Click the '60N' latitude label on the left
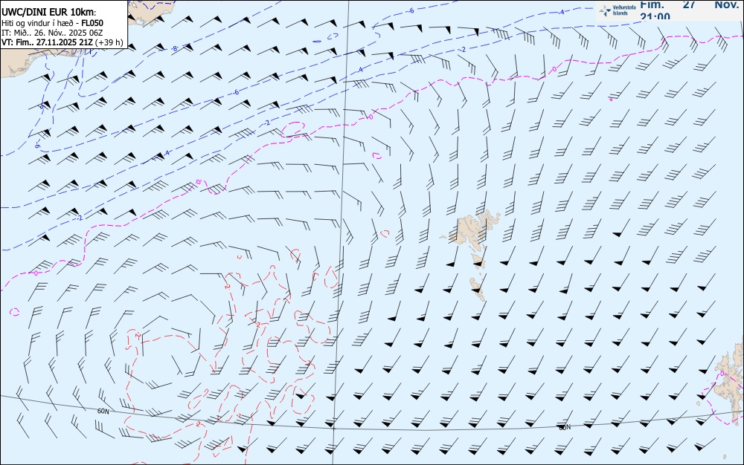Screen dimensions: 744x465 (x=103, y=412)
